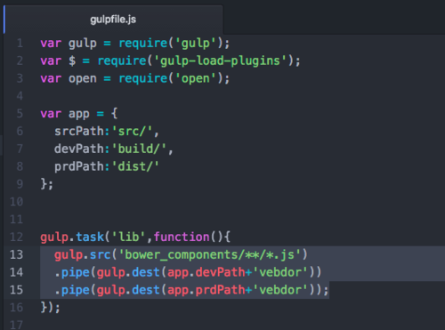Click line number 7 in gutter
This screenshot has height=330, width=445.
[20, 149]
